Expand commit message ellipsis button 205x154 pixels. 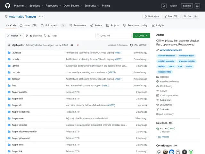click(72, 45)
